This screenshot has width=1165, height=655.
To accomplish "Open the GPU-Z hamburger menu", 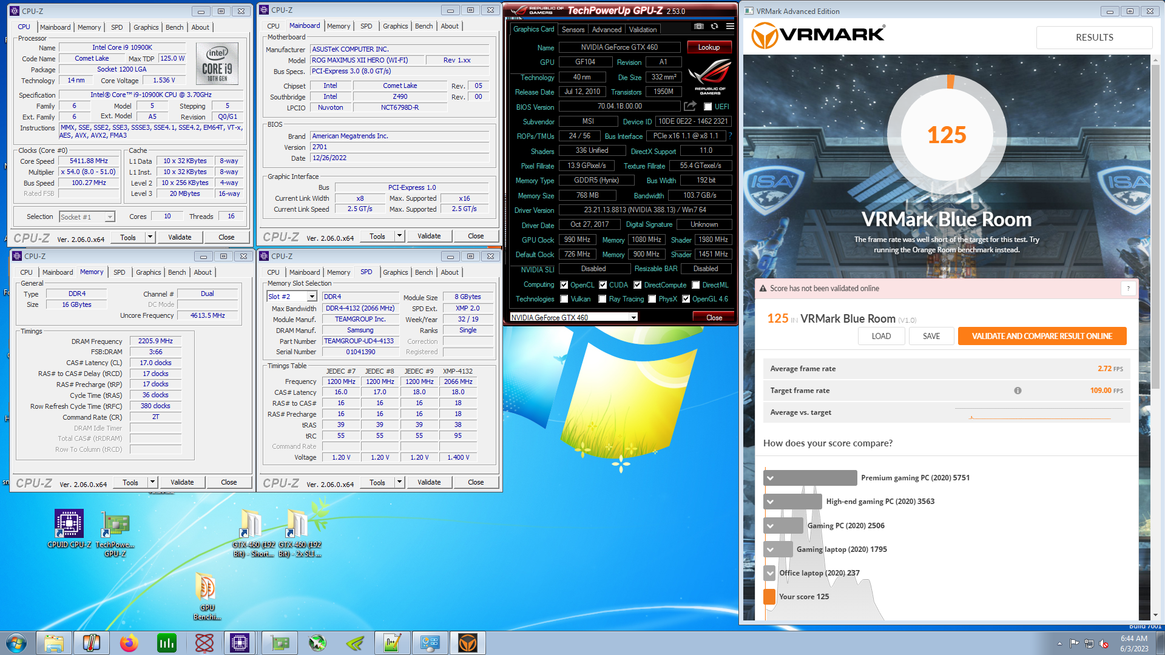I will click(730, 27).
